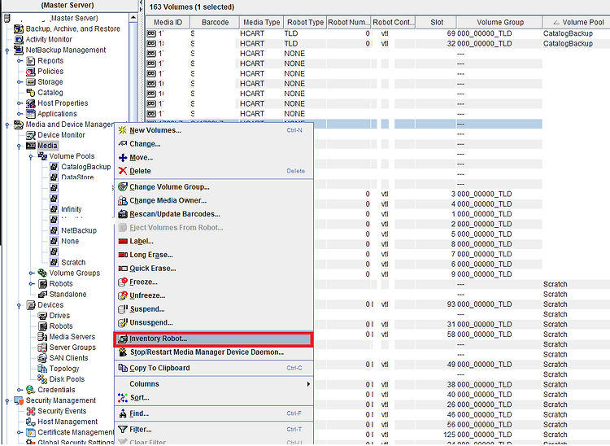Choose Inventory Robot from context menu
The image size is (610, 446).
tap(214, 339)
